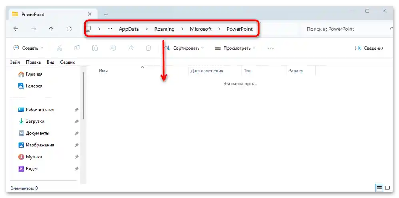Click the pin icon beside Рабочий стол

point(76,110)
